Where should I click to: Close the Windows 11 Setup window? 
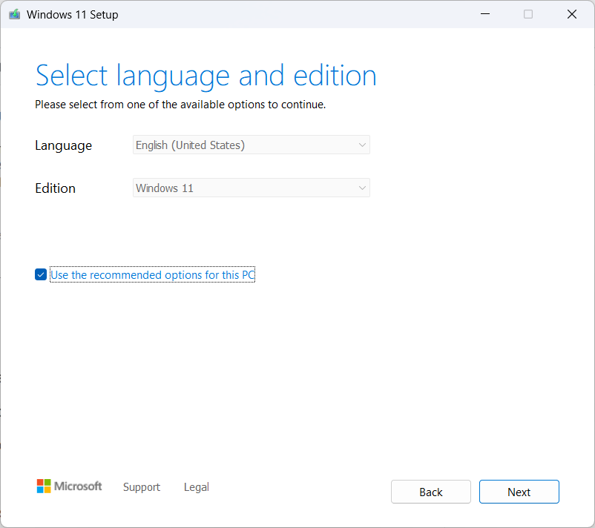pos(572,14)
